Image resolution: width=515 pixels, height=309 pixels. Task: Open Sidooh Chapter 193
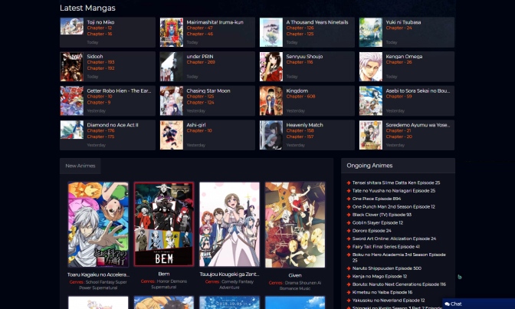(x=100, y=62)
